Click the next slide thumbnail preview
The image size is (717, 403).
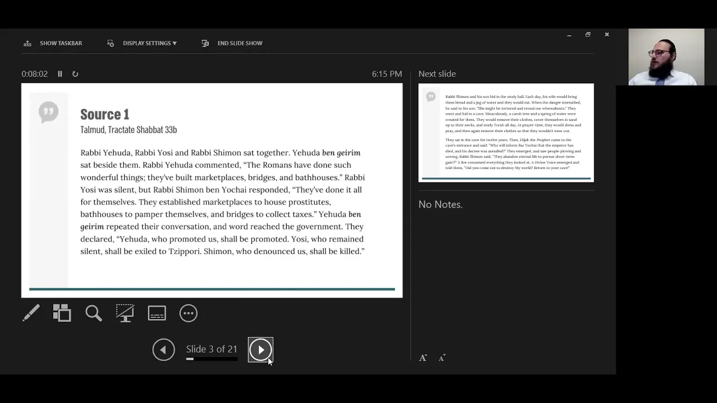pyautogui.click(x=506, y=133)
